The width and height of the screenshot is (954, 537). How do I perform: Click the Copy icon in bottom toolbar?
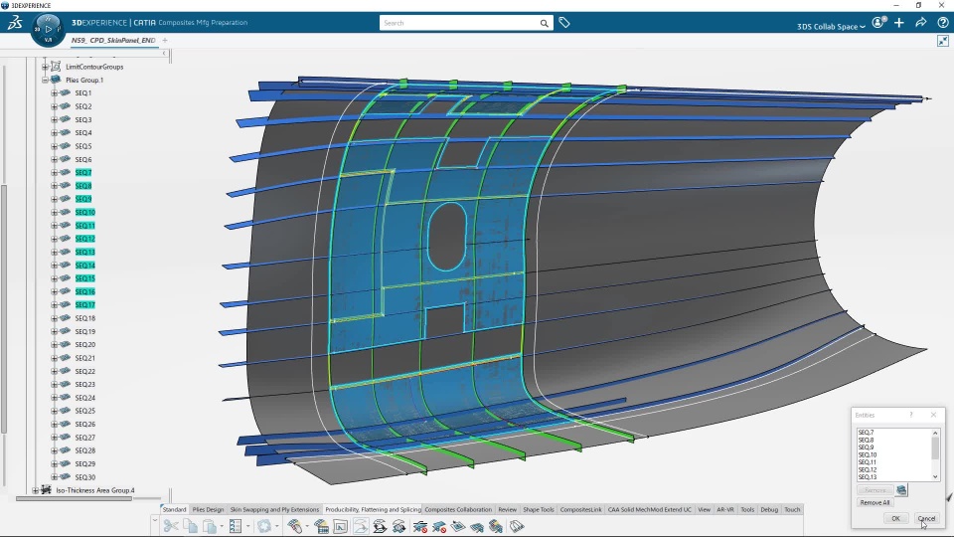click(191, 526)
